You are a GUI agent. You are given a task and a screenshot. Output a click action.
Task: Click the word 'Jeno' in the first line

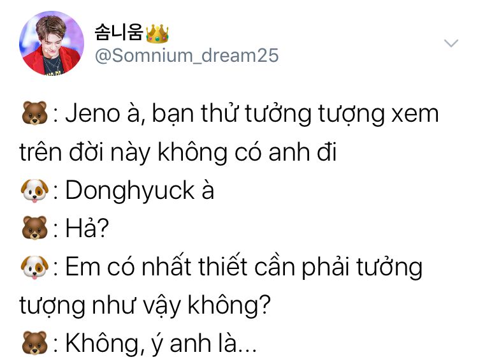tap(93, 113)
